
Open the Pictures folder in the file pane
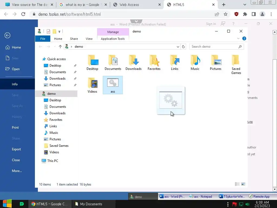click(216, 63)
